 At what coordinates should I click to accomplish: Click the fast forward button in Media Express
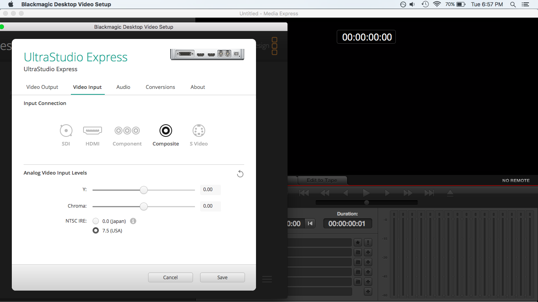[408, 193]
